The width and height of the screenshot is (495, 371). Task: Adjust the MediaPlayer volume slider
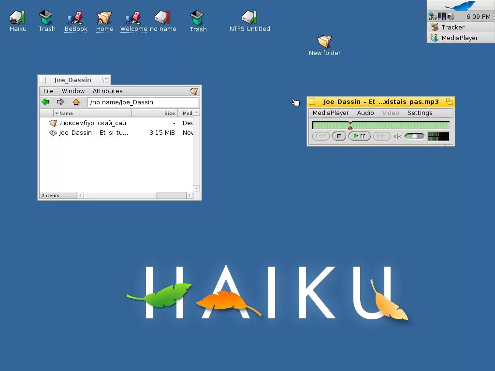click(414, 136)
